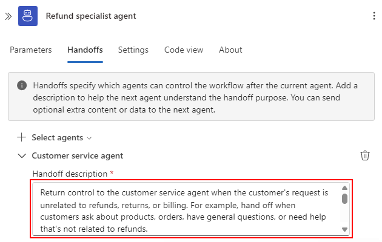Switch to the Settings tab

pyautogui.click(x=133, y=50)
